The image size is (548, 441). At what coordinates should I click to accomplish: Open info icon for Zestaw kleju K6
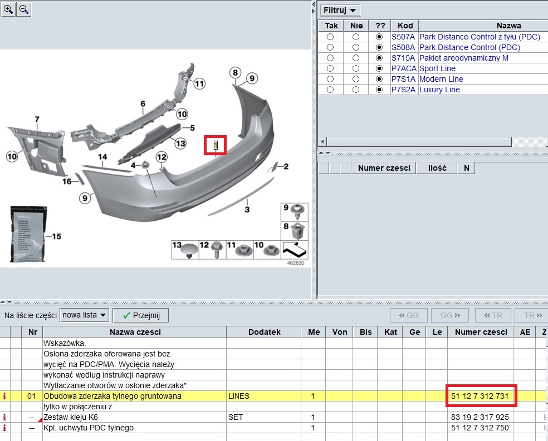point(5,417)
